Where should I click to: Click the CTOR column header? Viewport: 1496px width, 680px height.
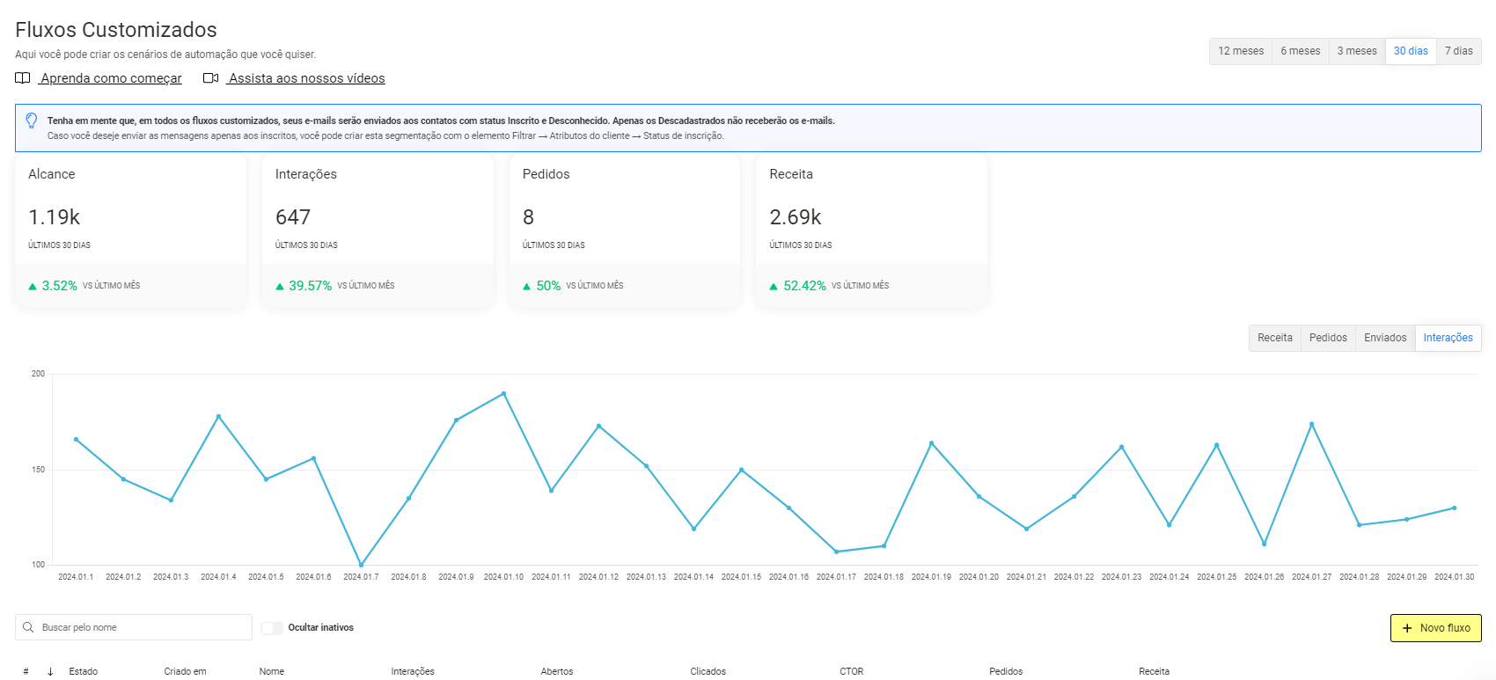point(852,671)
